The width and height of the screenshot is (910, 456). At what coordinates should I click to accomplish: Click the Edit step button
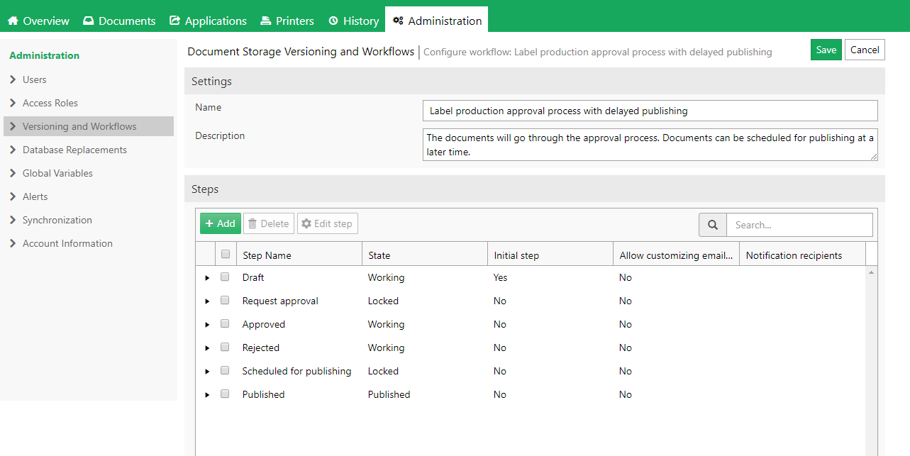point(327,223)
